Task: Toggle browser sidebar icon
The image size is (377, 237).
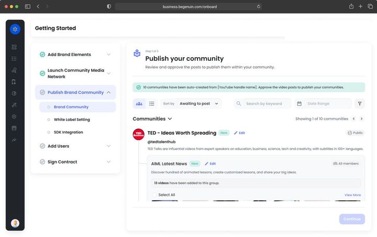Action: click(x=28, y=6)
